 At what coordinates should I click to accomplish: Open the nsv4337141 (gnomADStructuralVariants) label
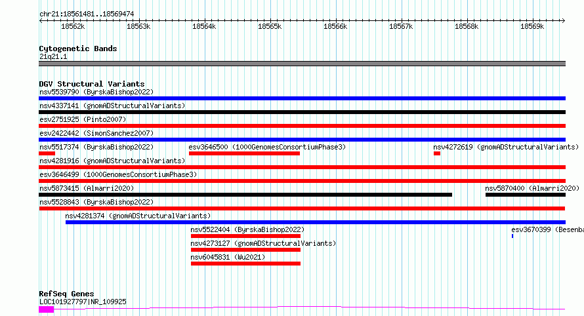(112, 106)
